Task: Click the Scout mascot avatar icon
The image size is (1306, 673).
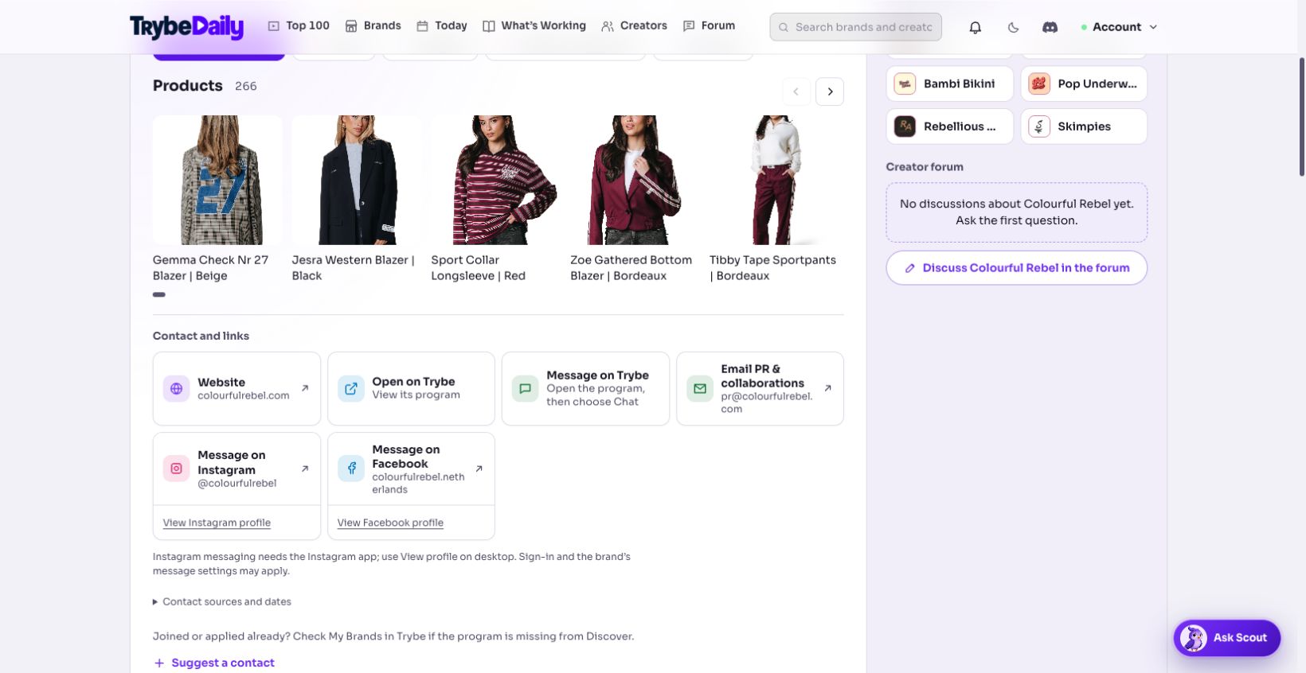Action: coord(1193,638)
